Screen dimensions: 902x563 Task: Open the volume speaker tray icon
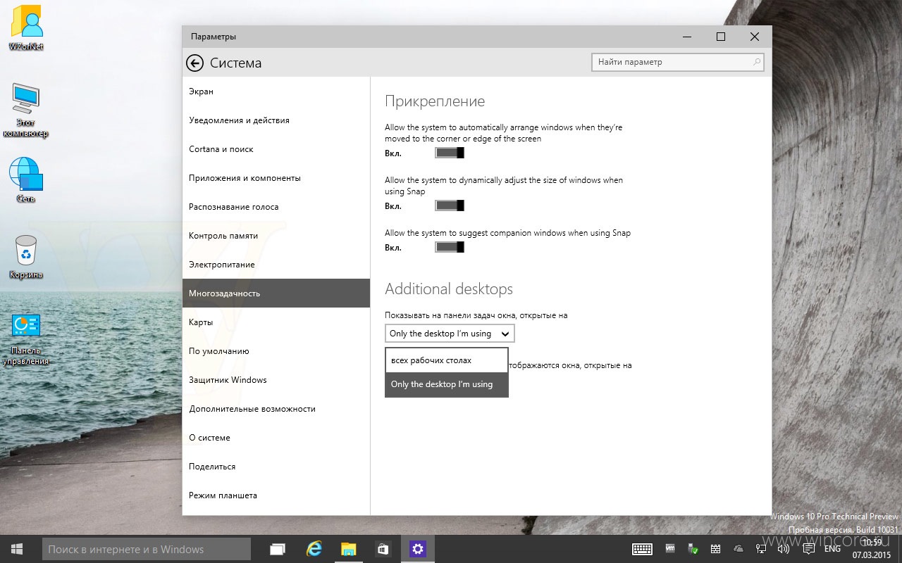[x=784, y=549]
